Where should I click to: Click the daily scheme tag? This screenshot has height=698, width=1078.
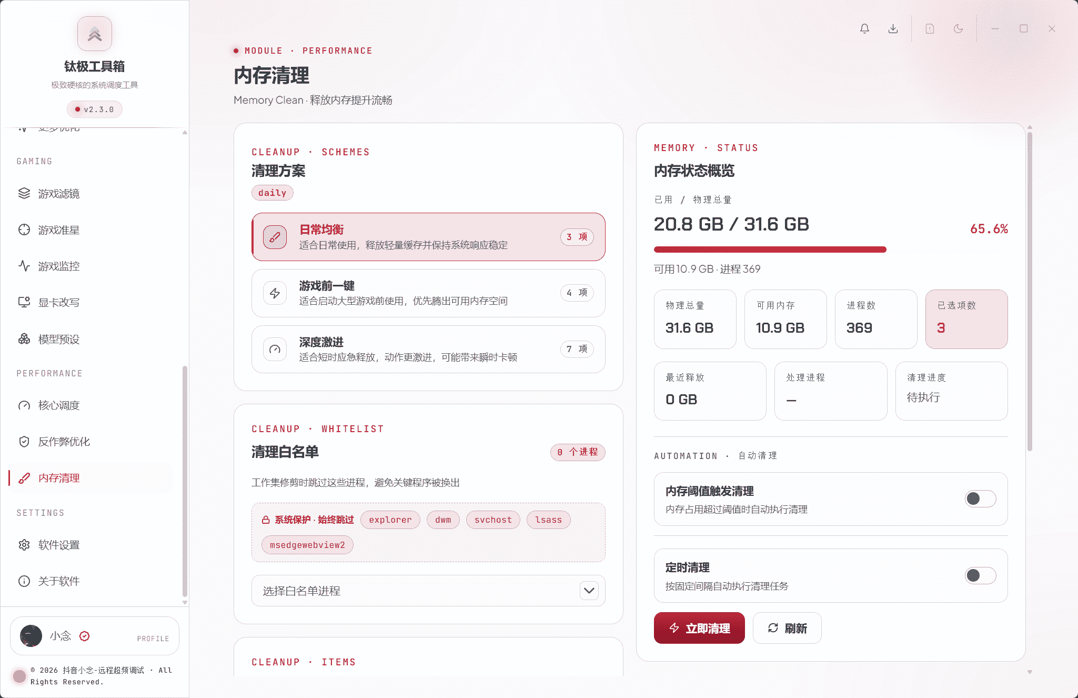tap(272, 193)
